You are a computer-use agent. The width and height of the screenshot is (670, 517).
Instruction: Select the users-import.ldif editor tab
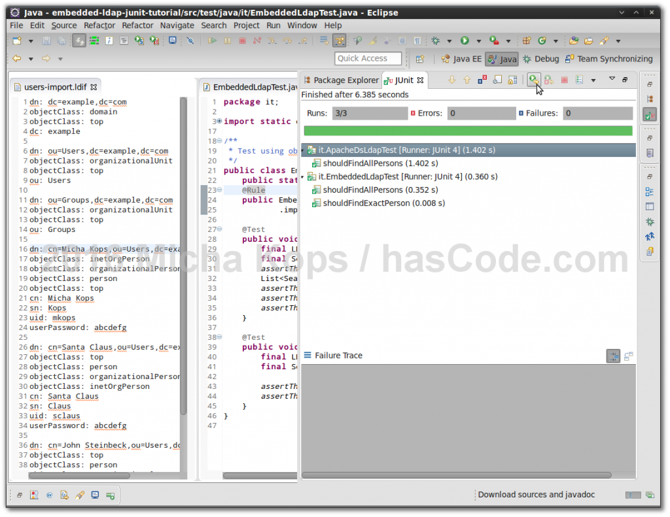(x=55, y=86)
